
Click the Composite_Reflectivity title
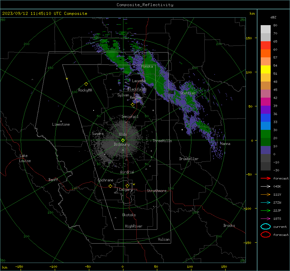click(145, 5)
